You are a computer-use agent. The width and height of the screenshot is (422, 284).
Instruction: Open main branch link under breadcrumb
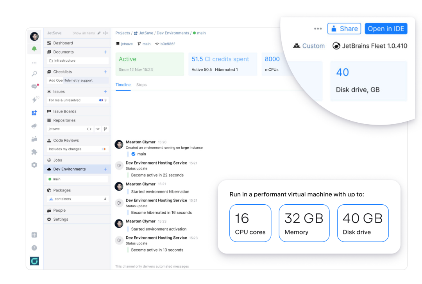pyautogui.click(x=147, y=44)
